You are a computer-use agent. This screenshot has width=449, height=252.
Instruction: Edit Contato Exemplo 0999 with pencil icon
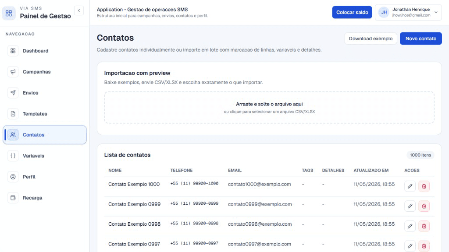click(x=410, y=206)
